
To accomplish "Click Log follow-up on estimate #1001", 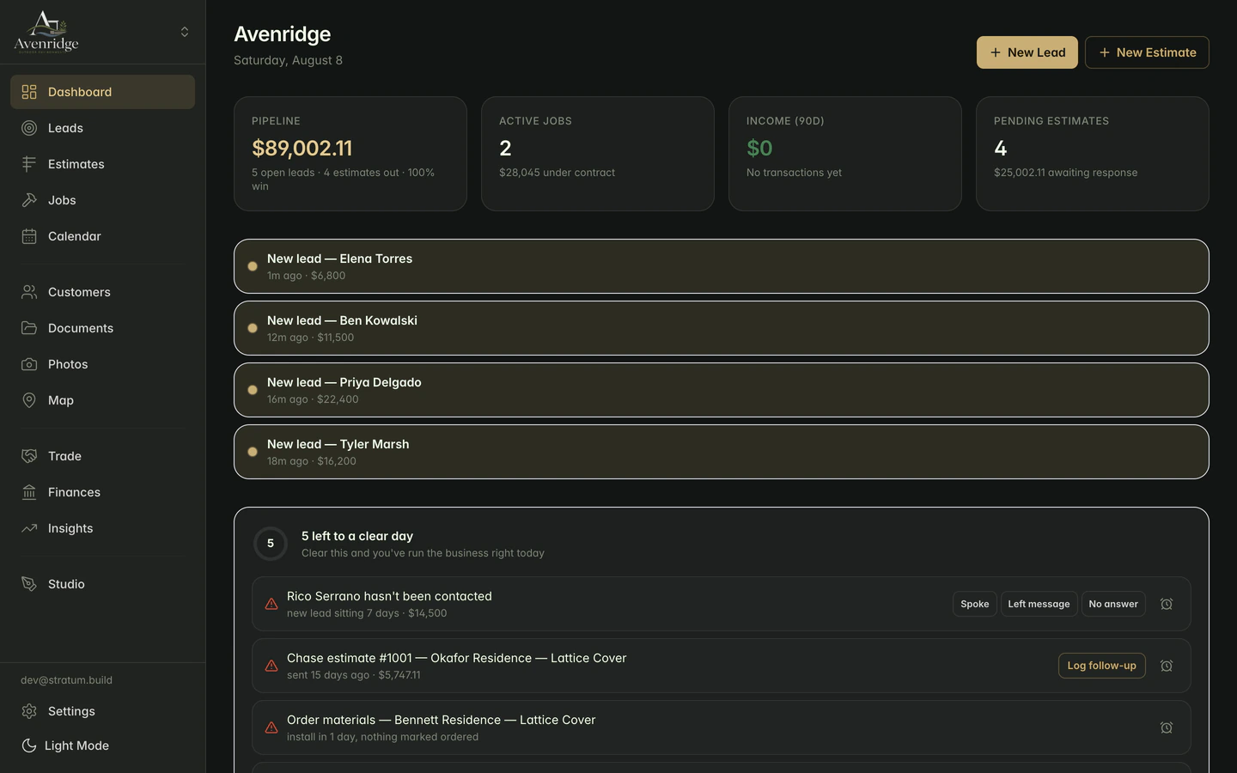I will pos(1102,666).
